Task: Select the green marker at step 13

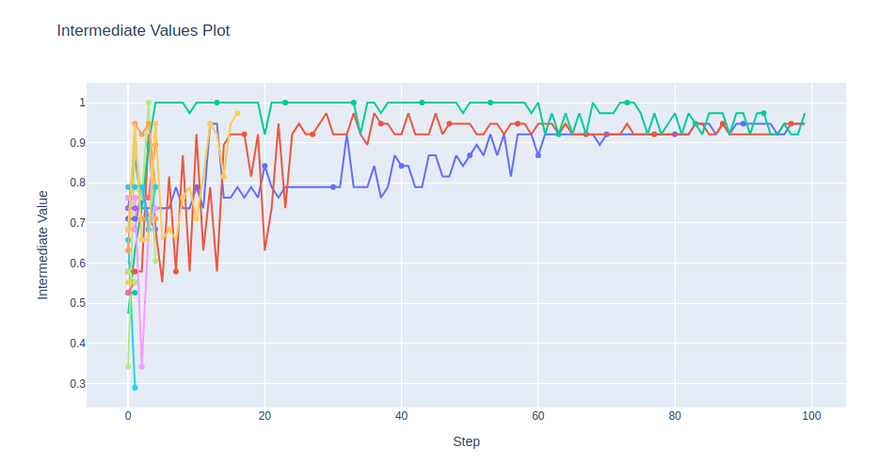Action: click(x=216, y=103)
